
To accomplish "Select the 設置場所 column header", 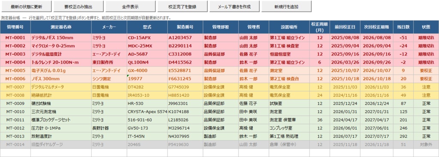I will pos(289,27).
